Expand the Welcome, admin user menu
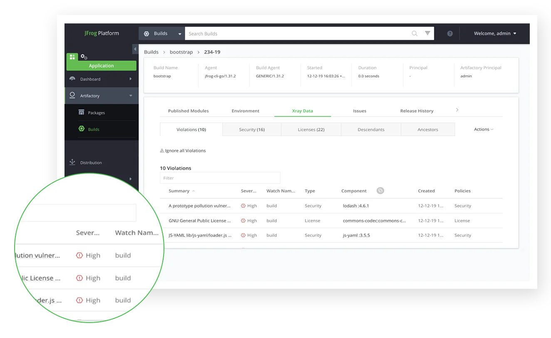Screen dimensions: 551x338 coord(495,33)
